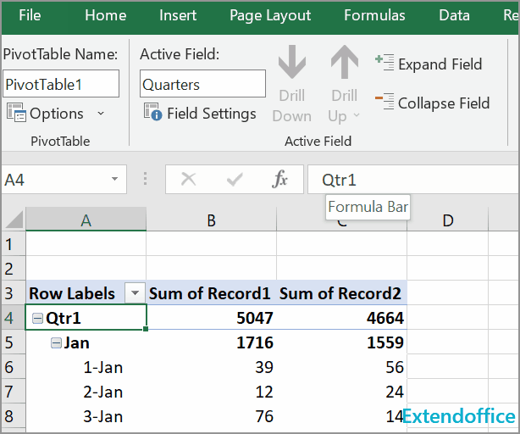Click the Collapse Field icon
This screenshot has height=434, width=520.
tap(385, 103)
